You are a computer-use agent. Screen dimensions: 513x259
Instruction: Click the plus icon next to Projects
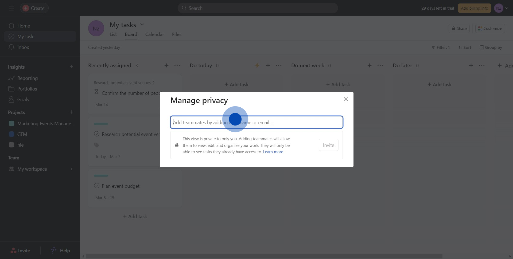point(71,112)
